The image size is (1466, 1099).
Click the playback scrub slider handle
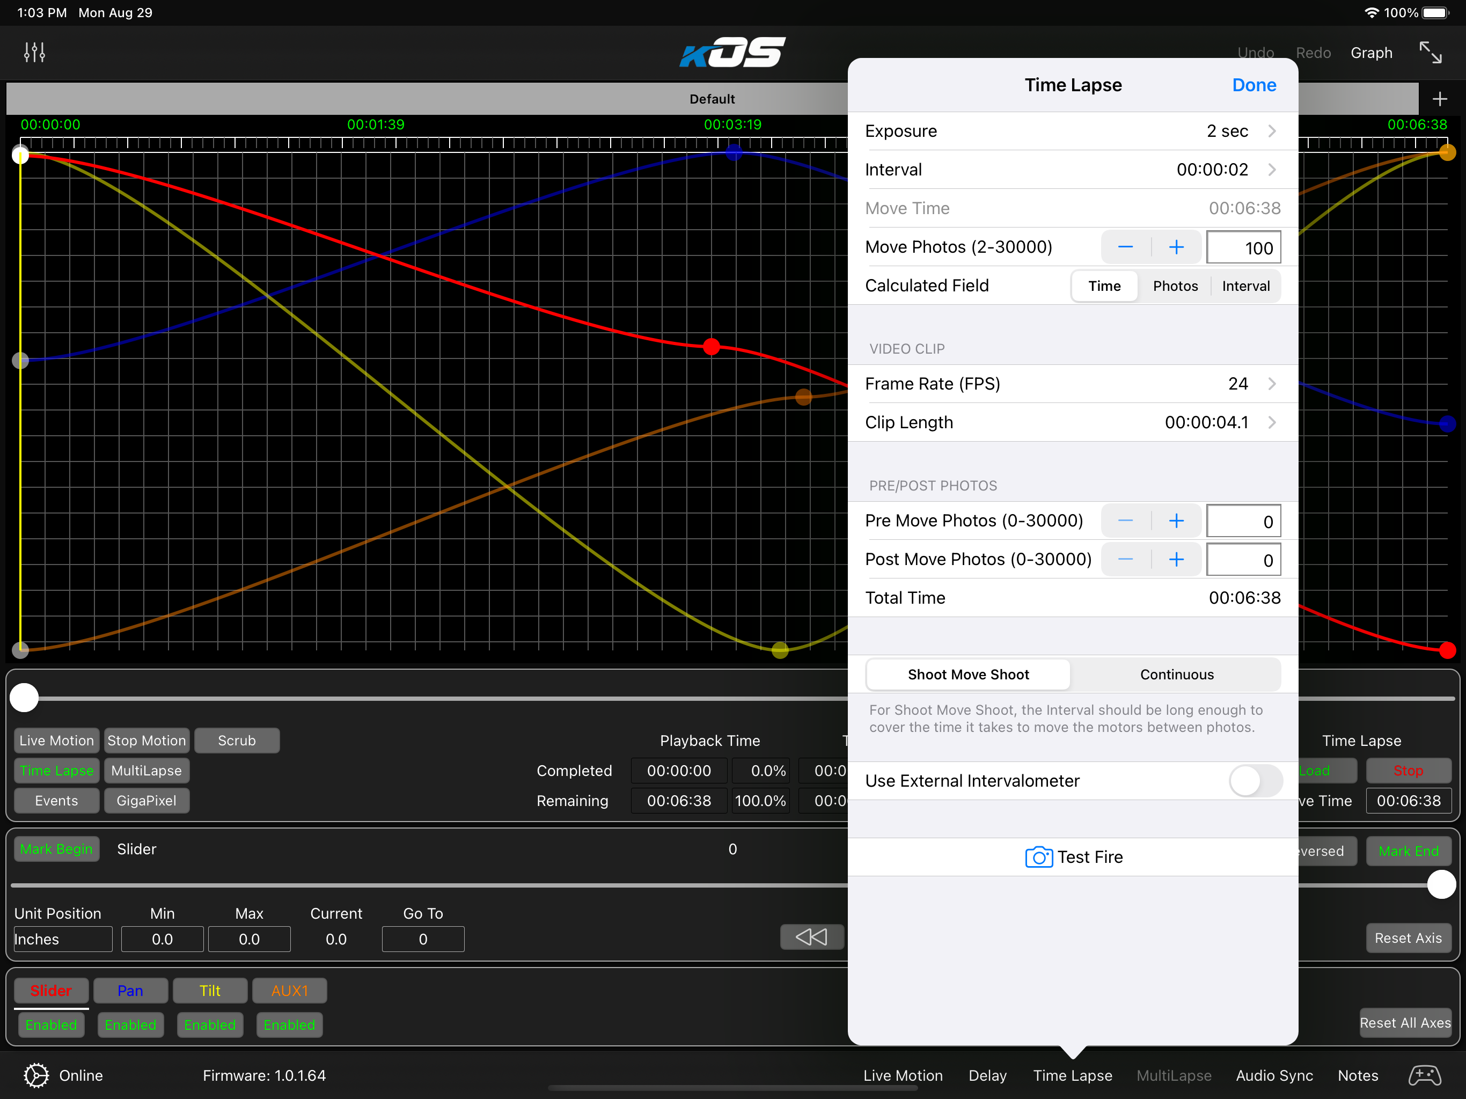25,698
